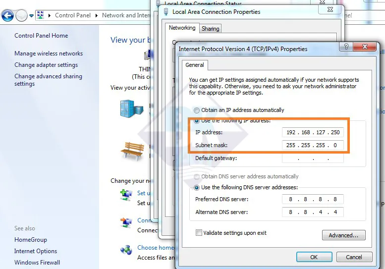Click the Local Area Connection Properties title icon
The height and width of the screenshot is (269, 385).
167,12
